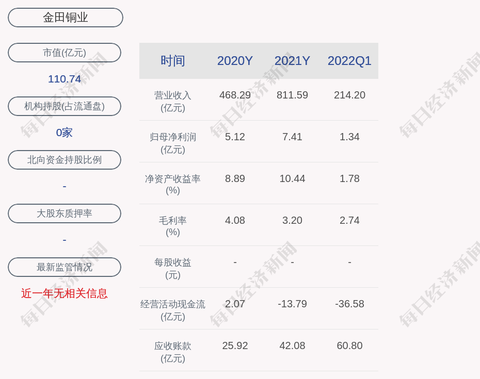Select the 北向资金持股比例 pill
Viewport: 480px width, 379px height.
pyautogui.click(x=65, y=160)
